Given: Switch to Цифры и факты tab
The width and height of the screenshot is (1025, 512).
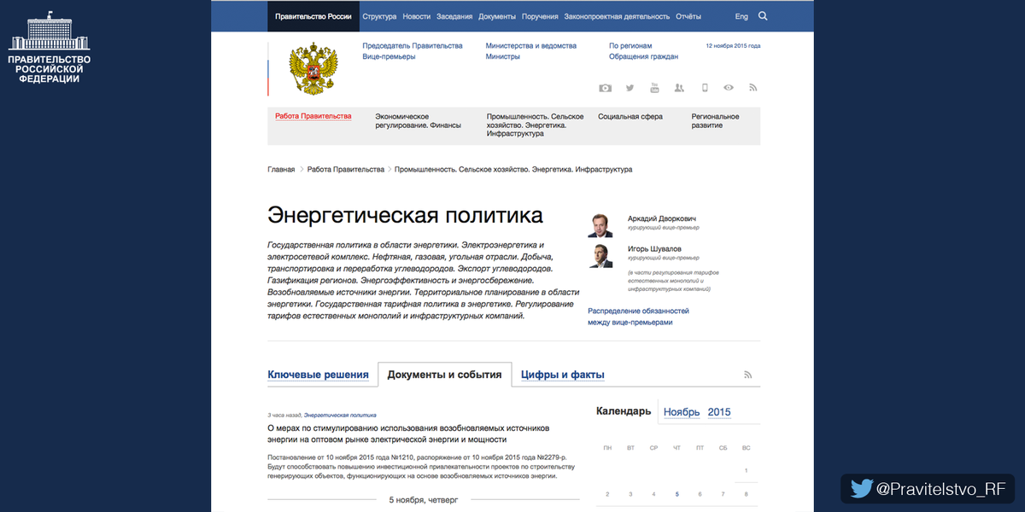Looking at the screenshot, I should pos(563,375).
